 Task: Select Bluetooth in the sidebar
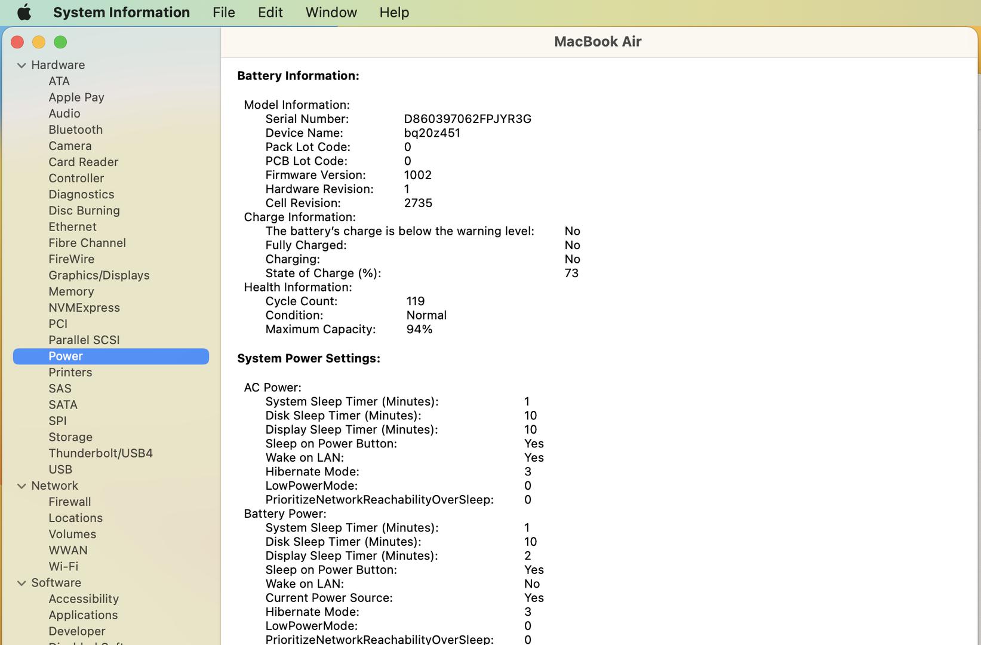coord(75,130)
